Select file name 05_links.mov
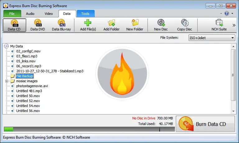 coord(26,61)
